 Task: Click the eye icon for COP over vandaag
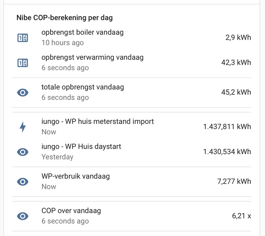tap(23, 216)
